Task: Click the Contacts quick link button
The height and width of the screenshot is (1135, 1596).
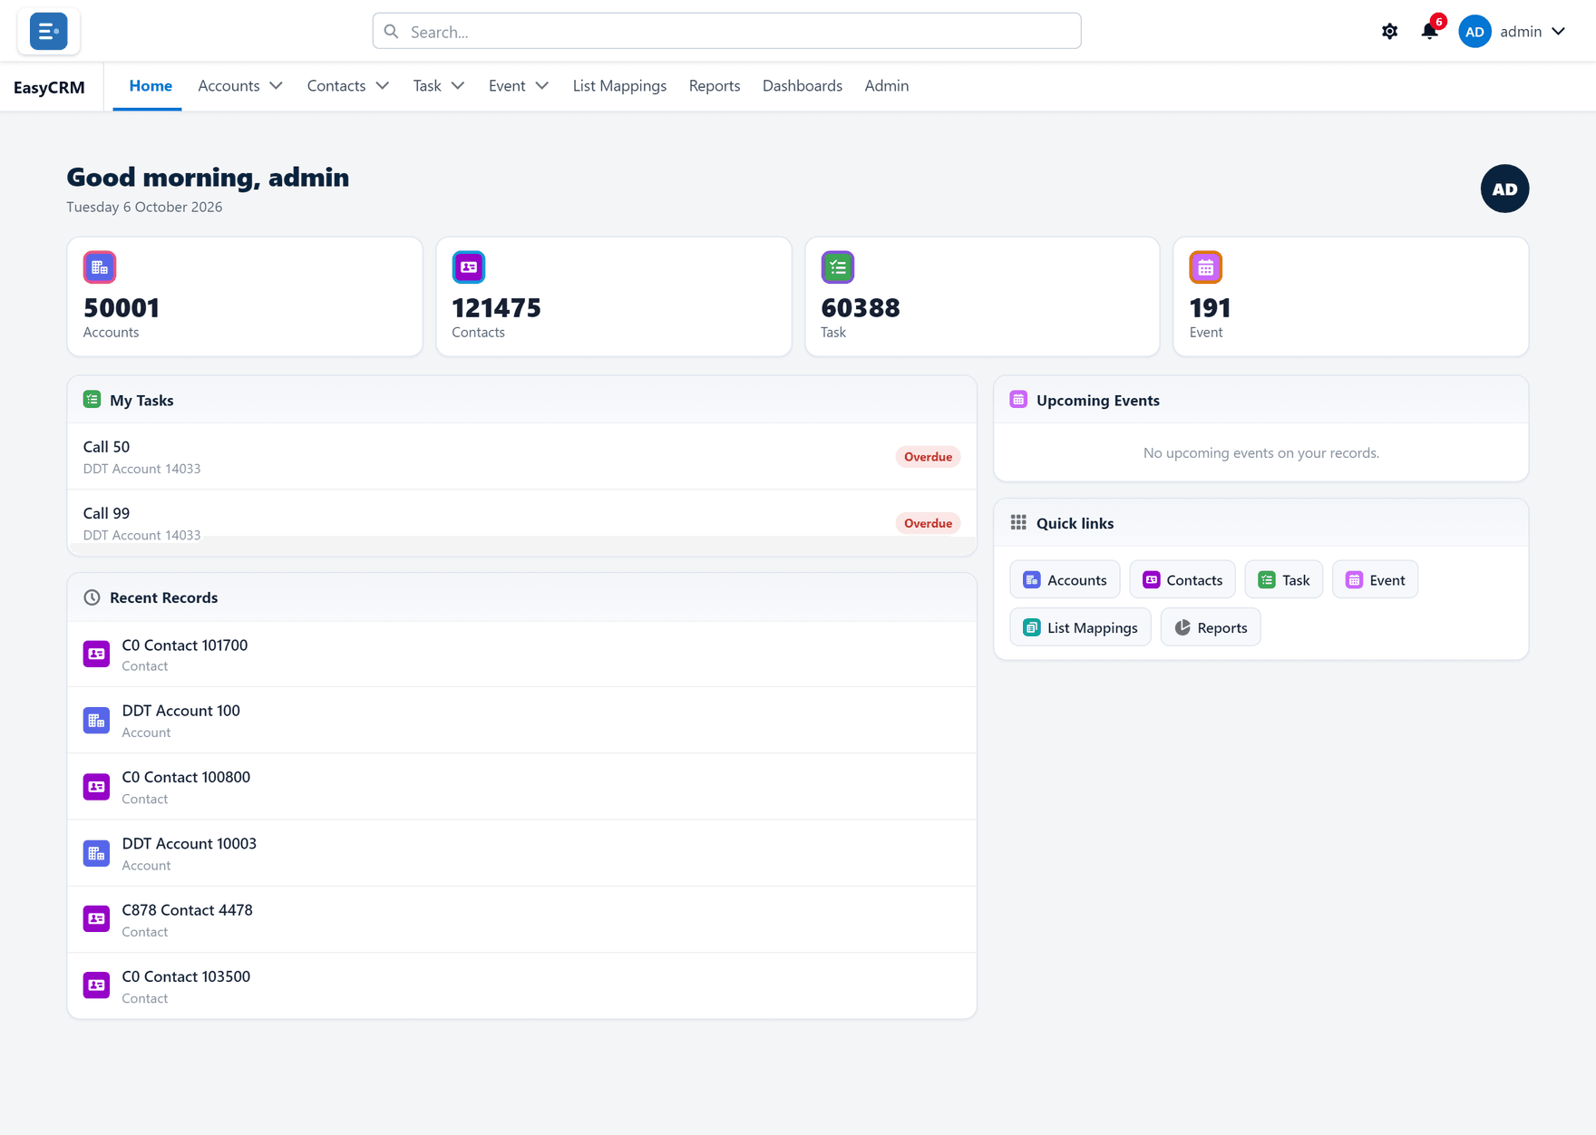Action: pos(1182,580)
